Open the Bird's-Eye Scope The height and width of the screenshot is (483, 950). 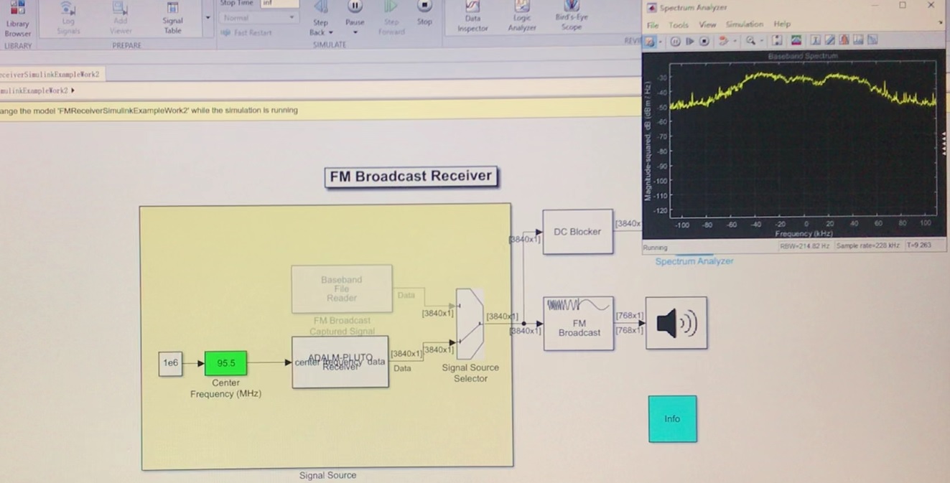pos(572,16)
